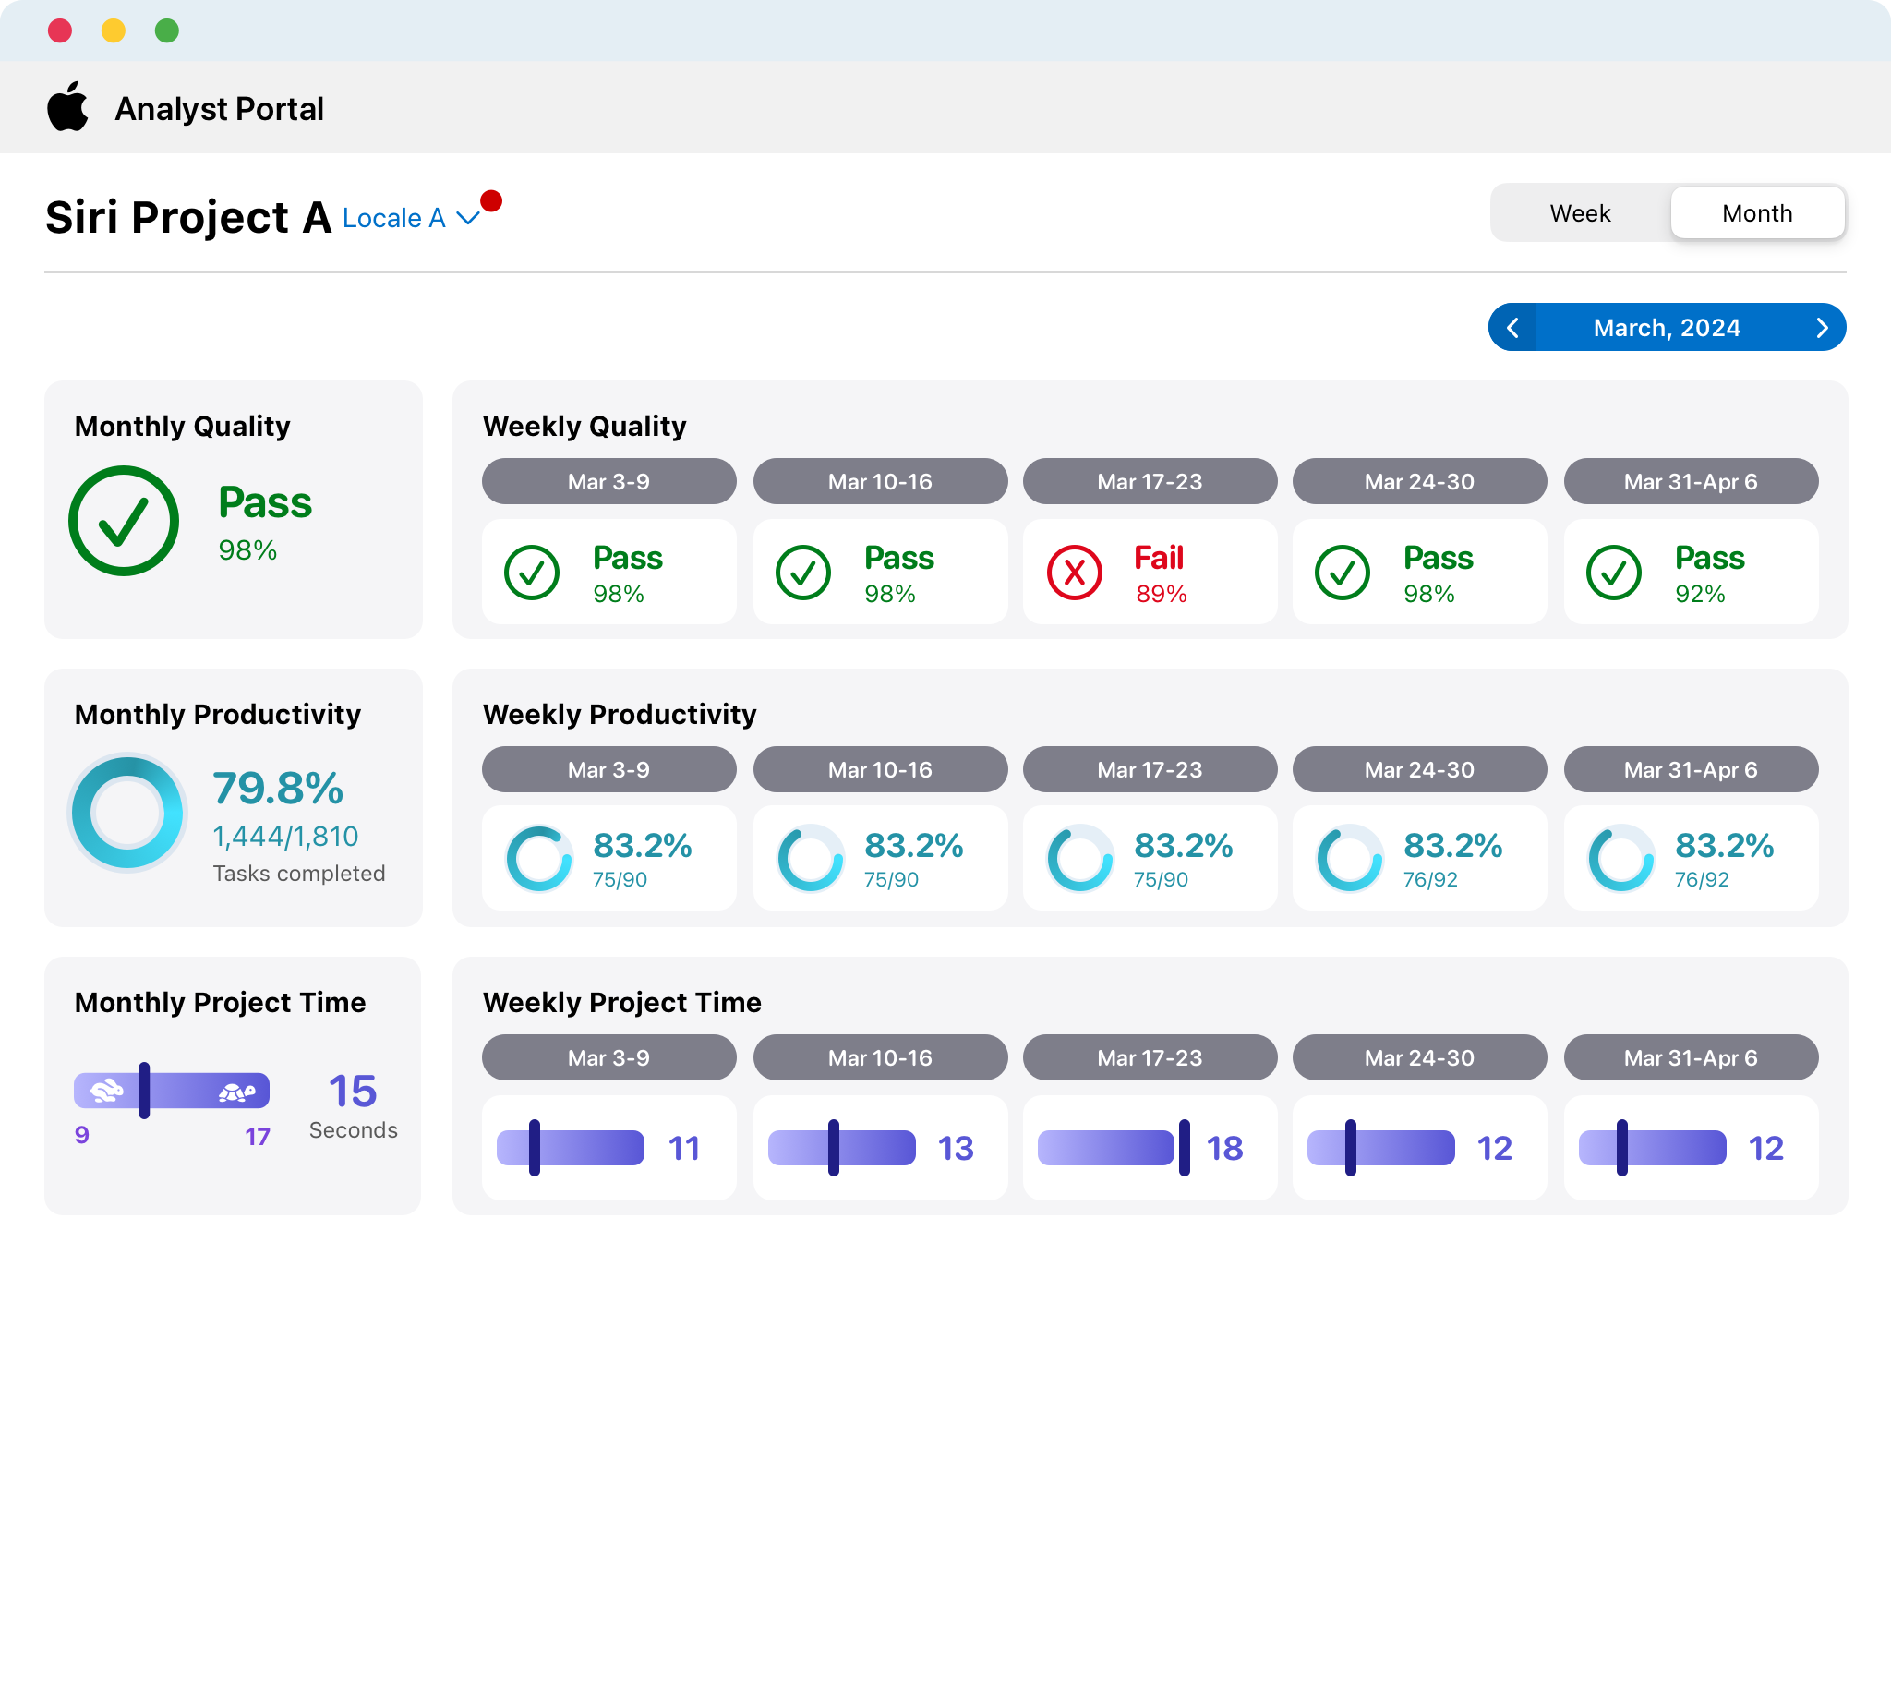Switch to the Month view tab
The image size is (1891, 1701).
coord(1756,213)
